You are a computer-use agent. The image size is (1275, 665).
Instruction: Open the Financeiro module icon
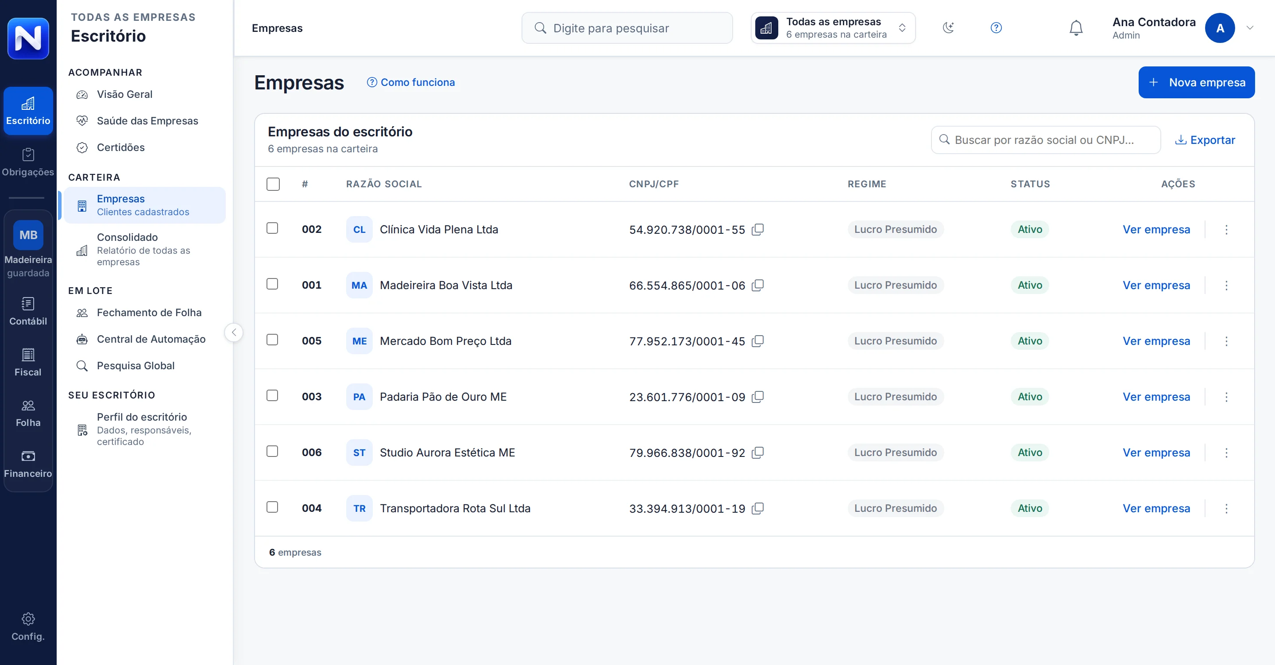click(x=28, y=464)
